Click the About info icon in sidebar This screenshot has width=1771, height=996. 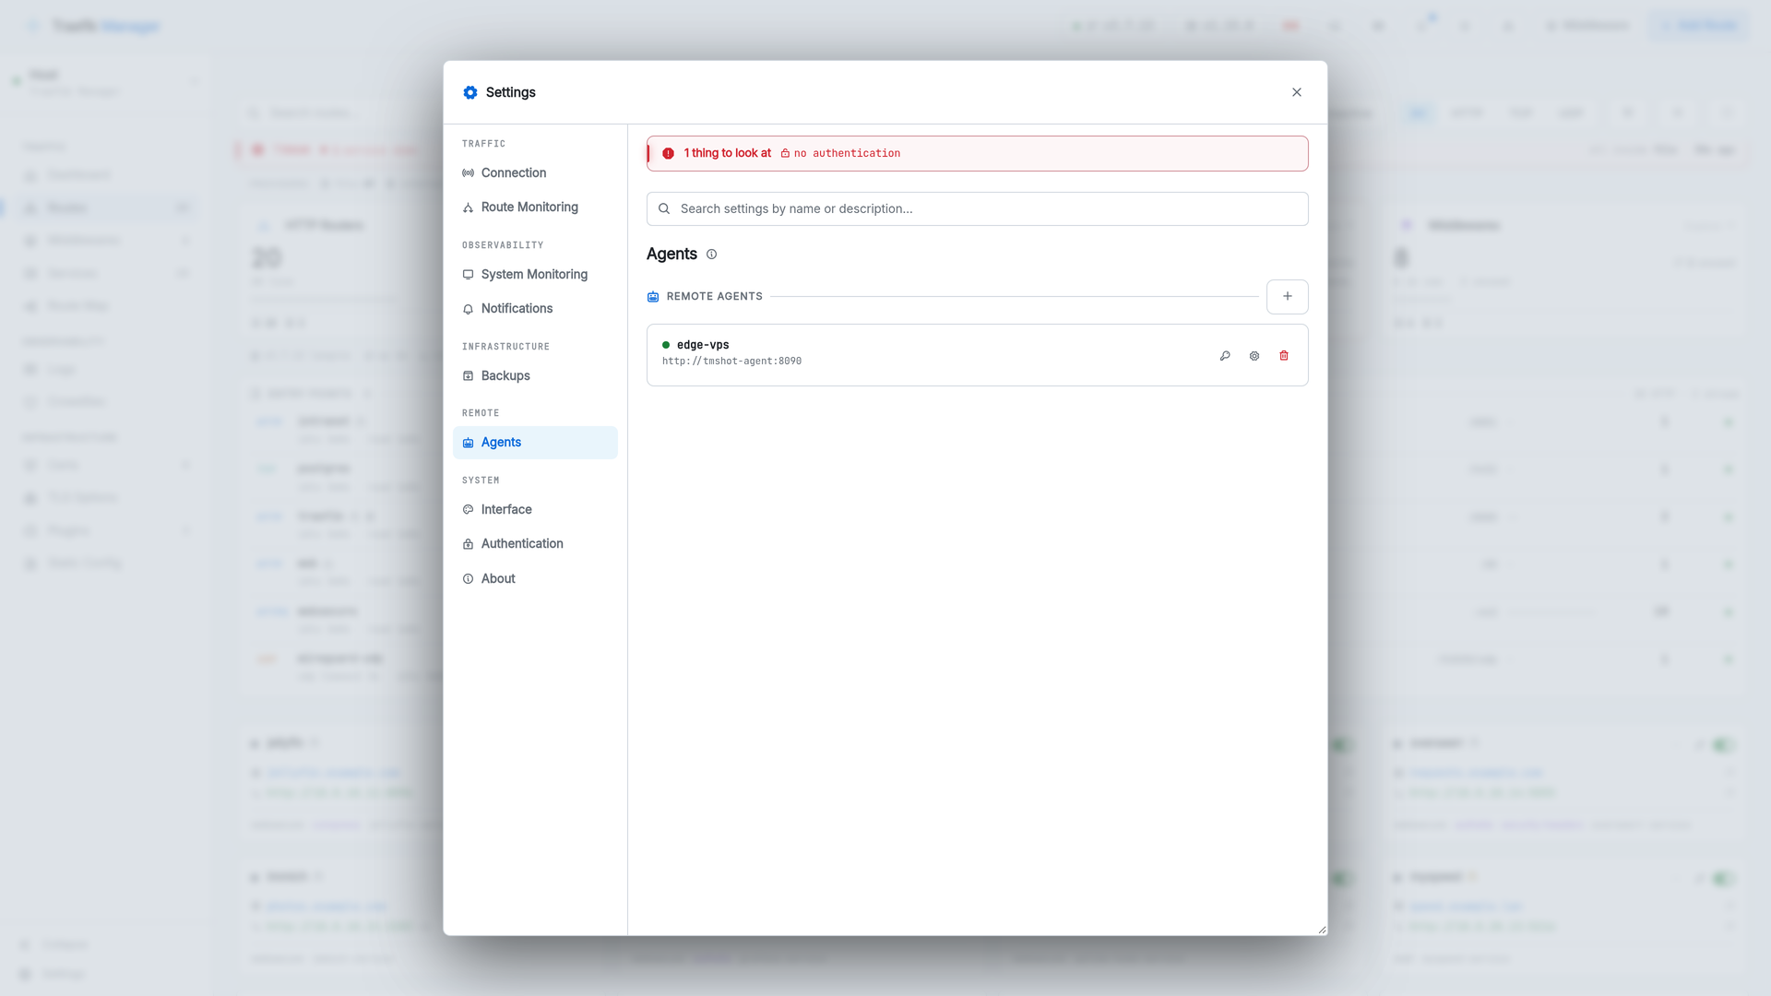(x=468, y=578)
